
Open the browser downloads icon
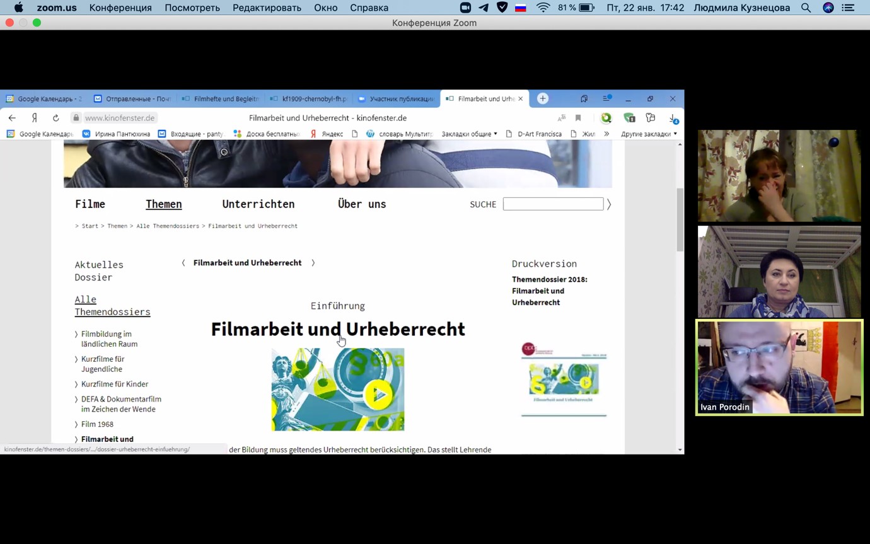(x=673, y=118)
